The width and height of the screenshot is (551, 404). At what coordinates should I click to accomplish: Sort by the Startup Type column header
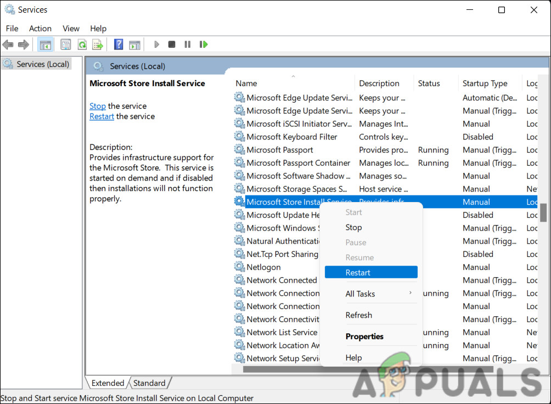click(490, 83)
